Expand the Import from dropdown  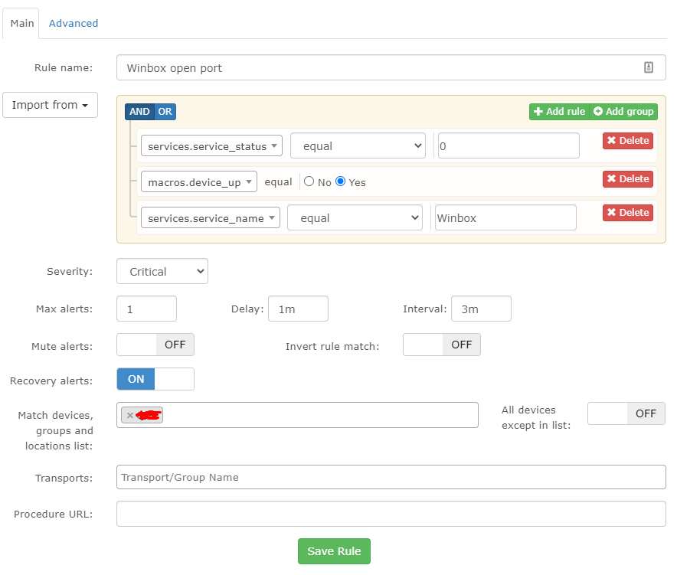point(51,105)
